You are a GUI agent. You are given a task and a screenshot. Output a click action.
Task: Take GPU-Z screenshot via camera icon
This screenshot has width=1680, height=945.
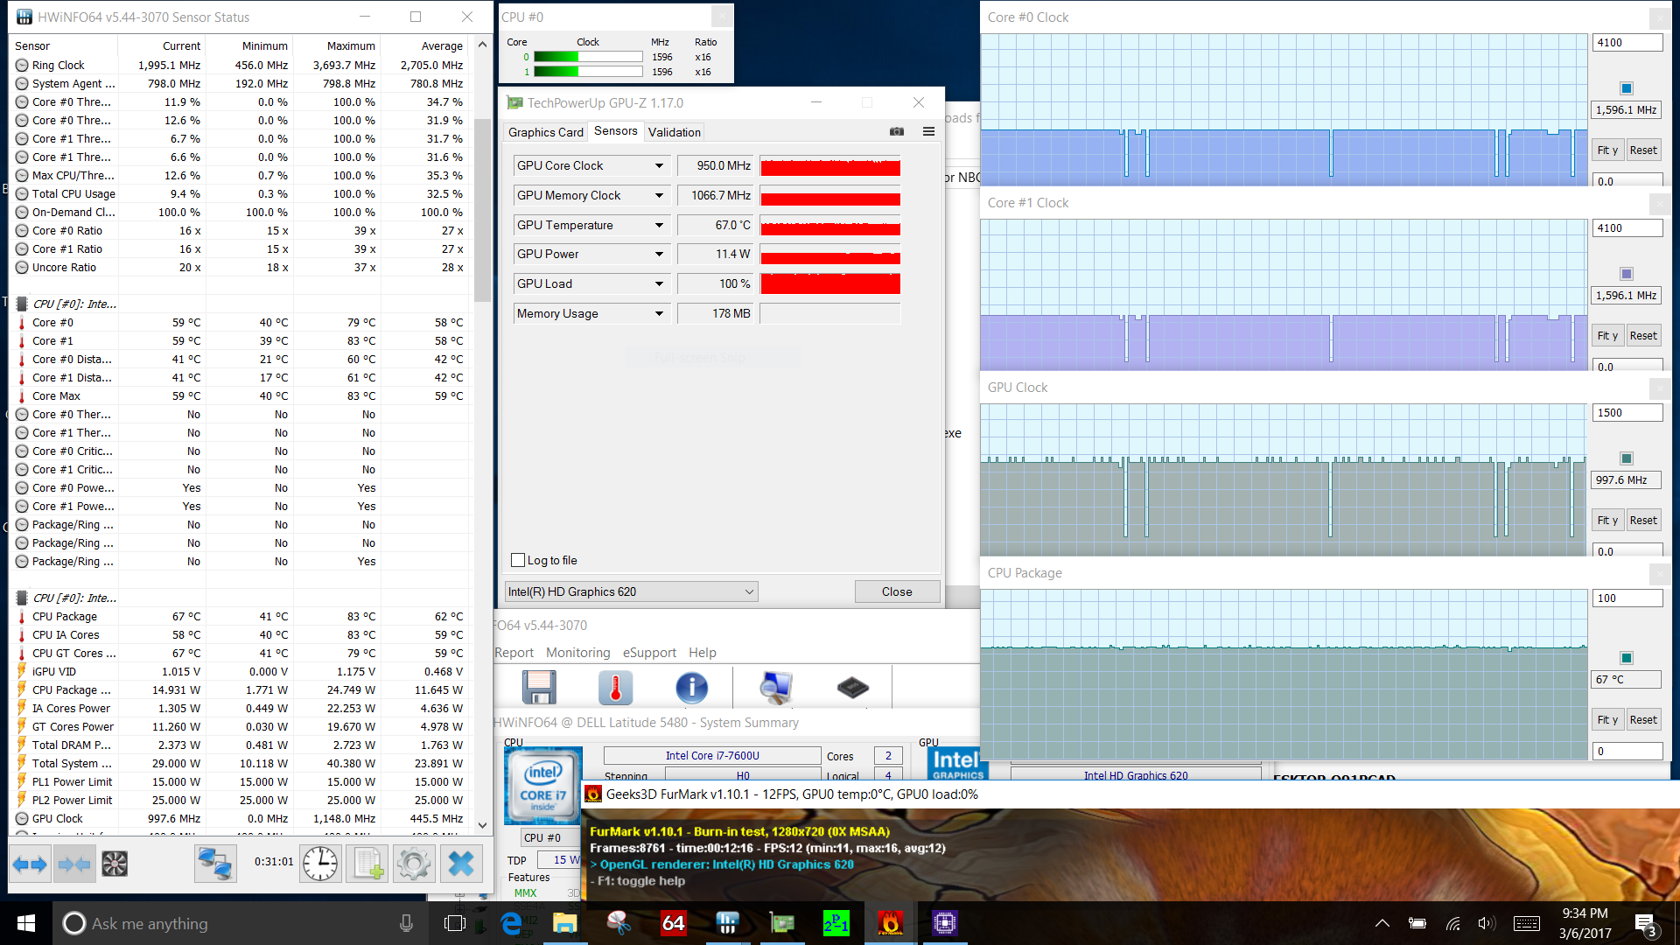[x=897, y=131]
